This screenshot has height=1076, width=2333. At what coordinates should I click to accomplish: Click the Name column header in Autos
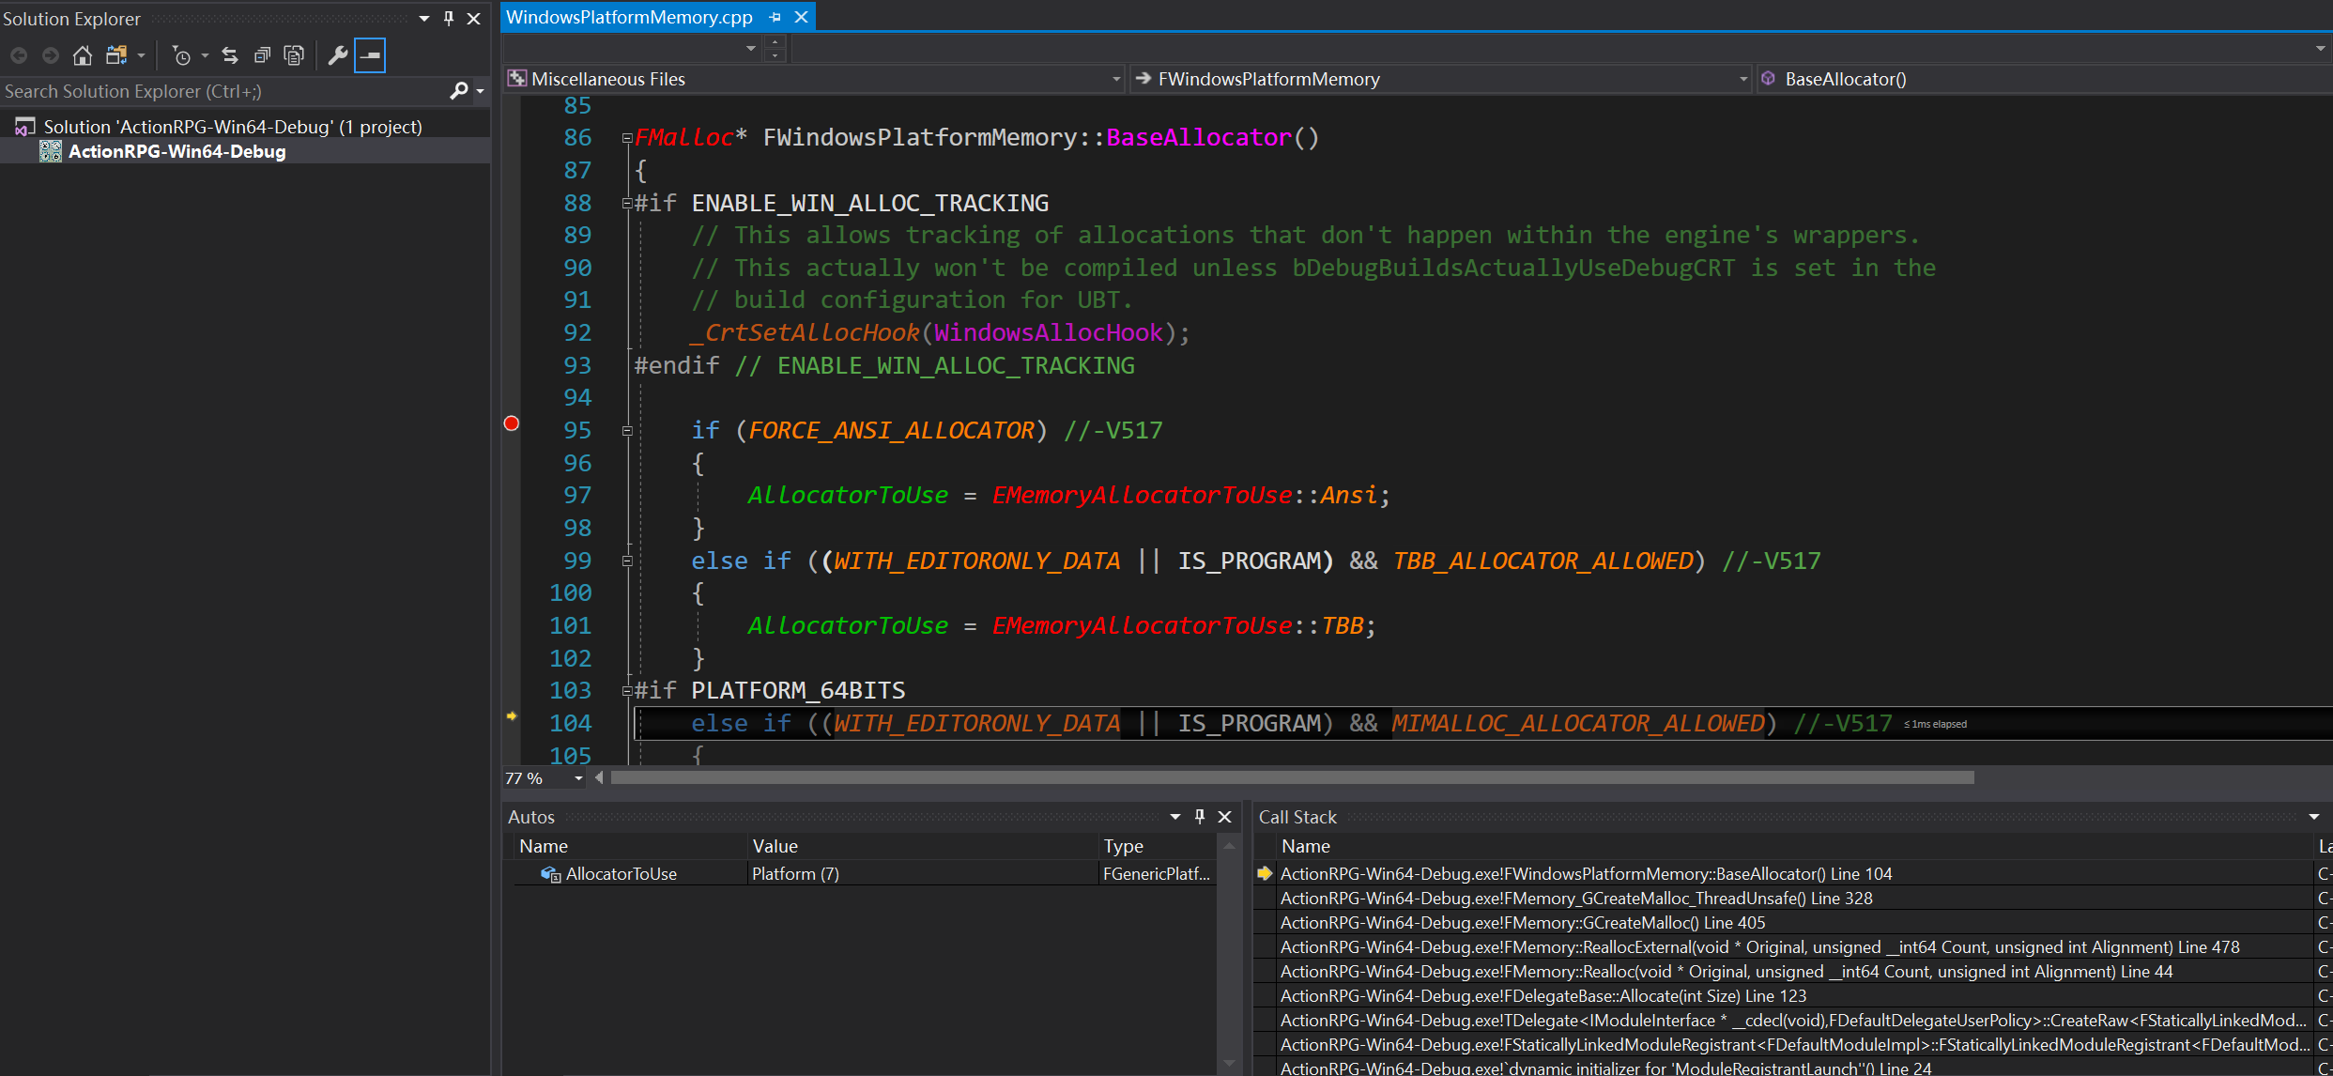pos(544,846)
